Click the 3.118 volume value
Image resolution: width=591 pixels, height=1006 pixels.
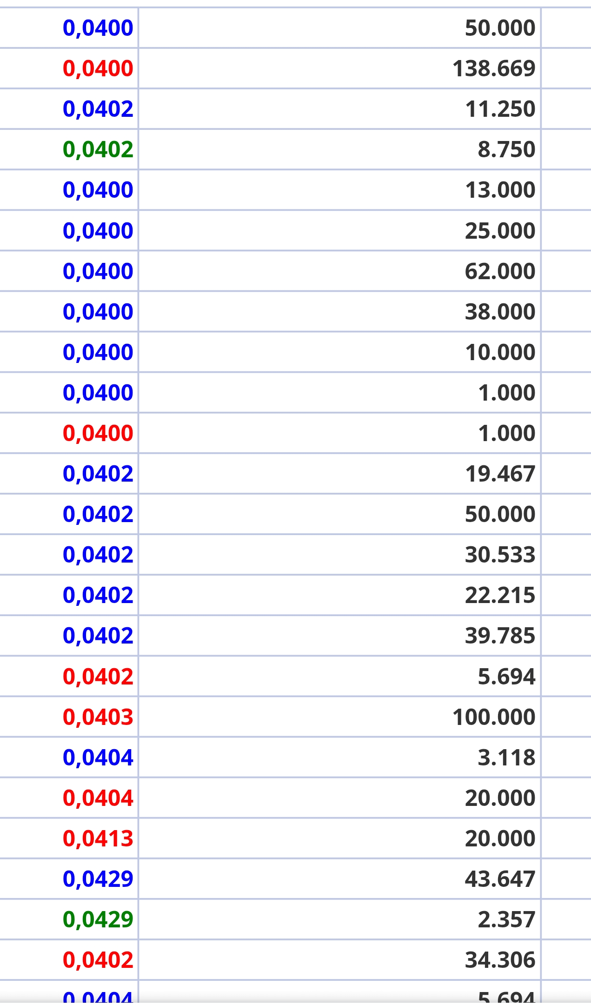[x=506, y=758]
